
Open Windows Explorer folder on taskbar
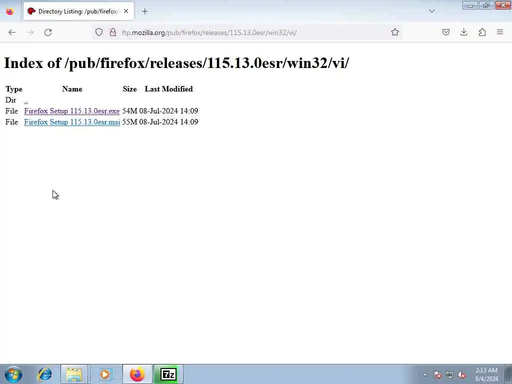(x=74, y=374)
